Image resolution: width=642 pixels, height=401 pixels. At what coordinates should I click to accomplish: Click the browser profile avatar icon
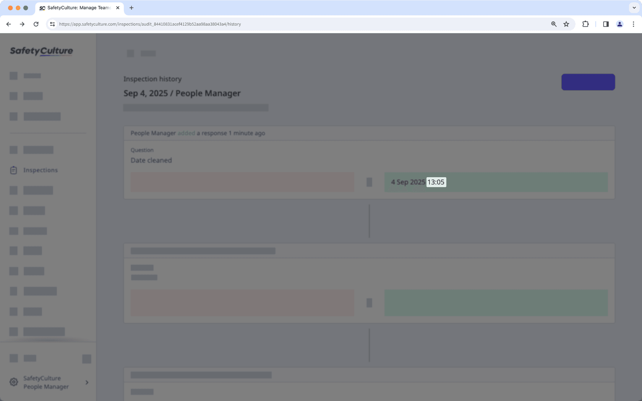pos(619,24)
